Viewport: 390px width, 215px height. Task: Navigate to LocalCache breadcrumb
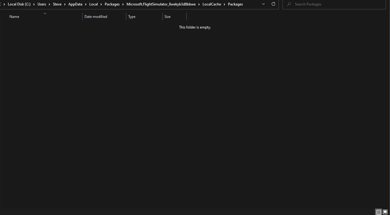(212, 4)
